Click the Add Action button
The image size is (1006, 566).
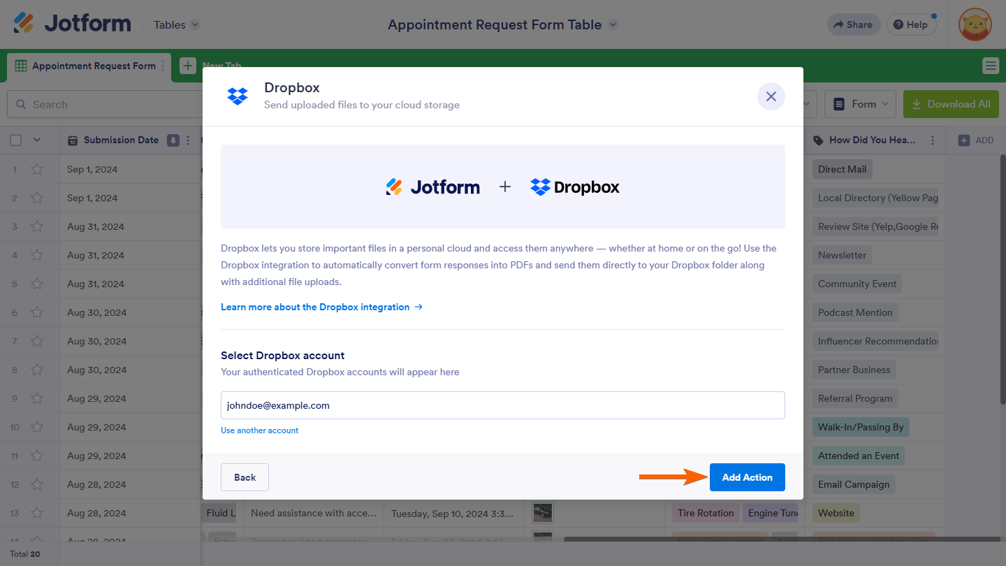click(x=748, y=477)
